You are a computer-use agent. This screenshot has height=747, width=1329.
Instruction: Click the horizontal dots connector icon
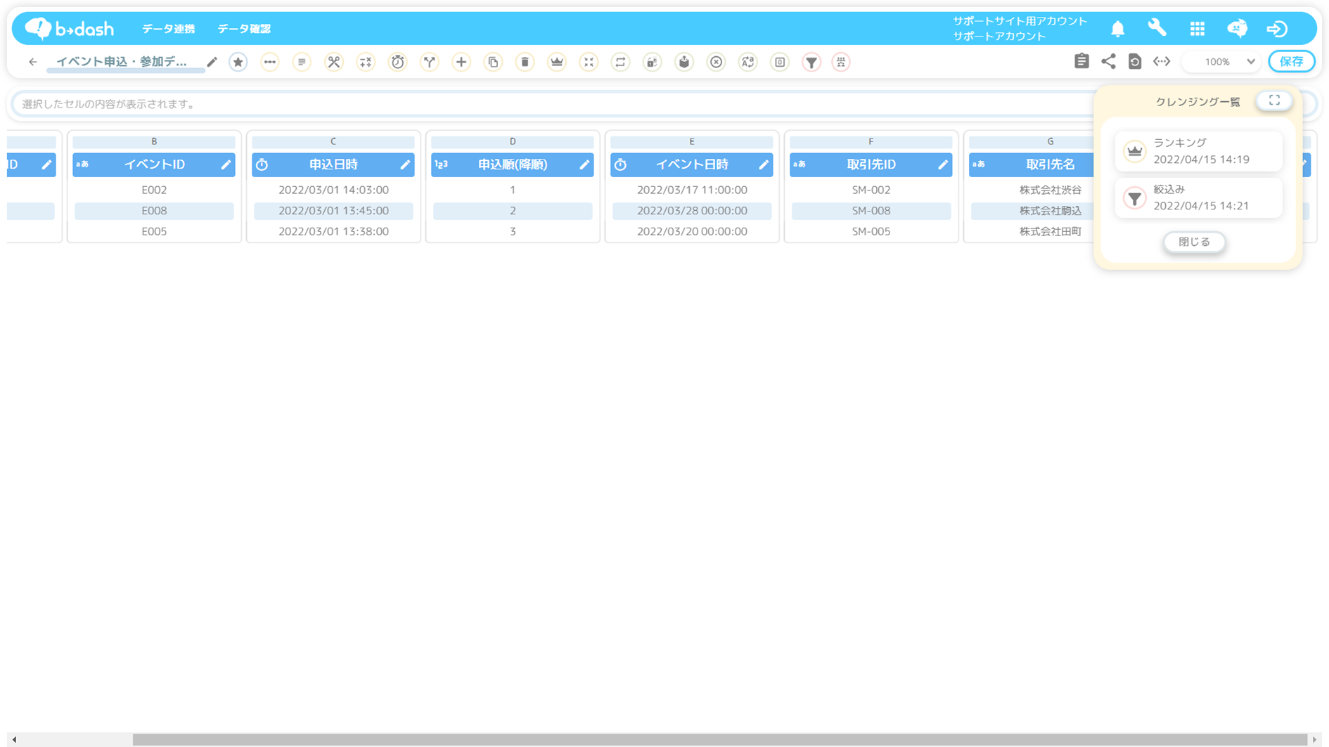click(270, 62)
